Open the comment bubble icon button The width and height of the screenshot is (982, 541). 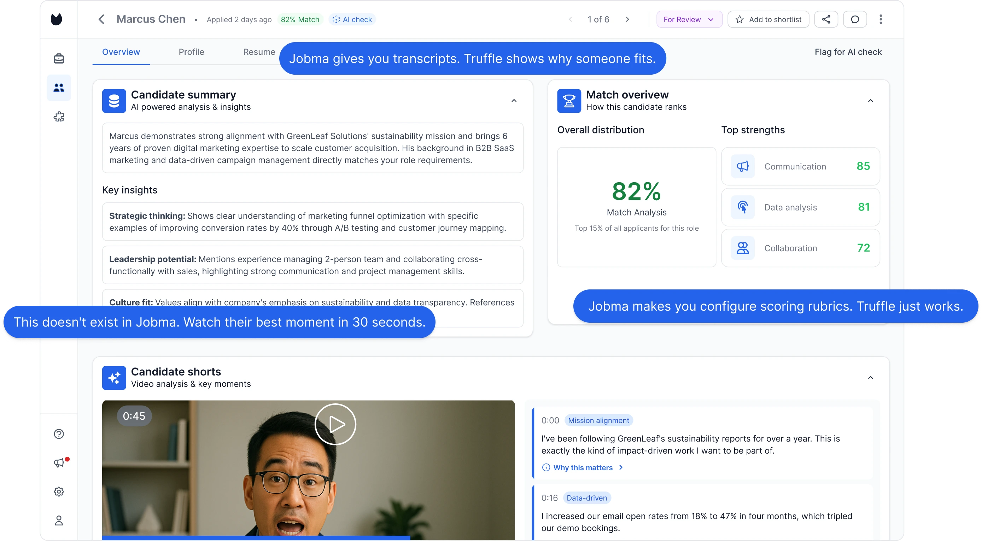855,19
